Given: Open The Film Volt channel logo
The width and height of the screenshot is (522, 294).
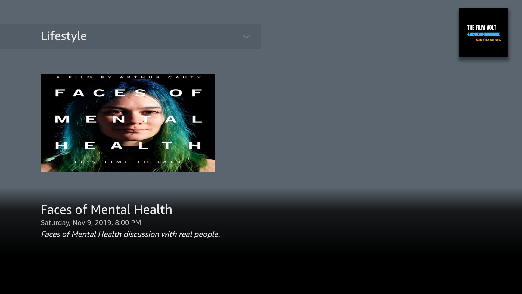Looking at the screenshot, I should click(x=484, y=33).
